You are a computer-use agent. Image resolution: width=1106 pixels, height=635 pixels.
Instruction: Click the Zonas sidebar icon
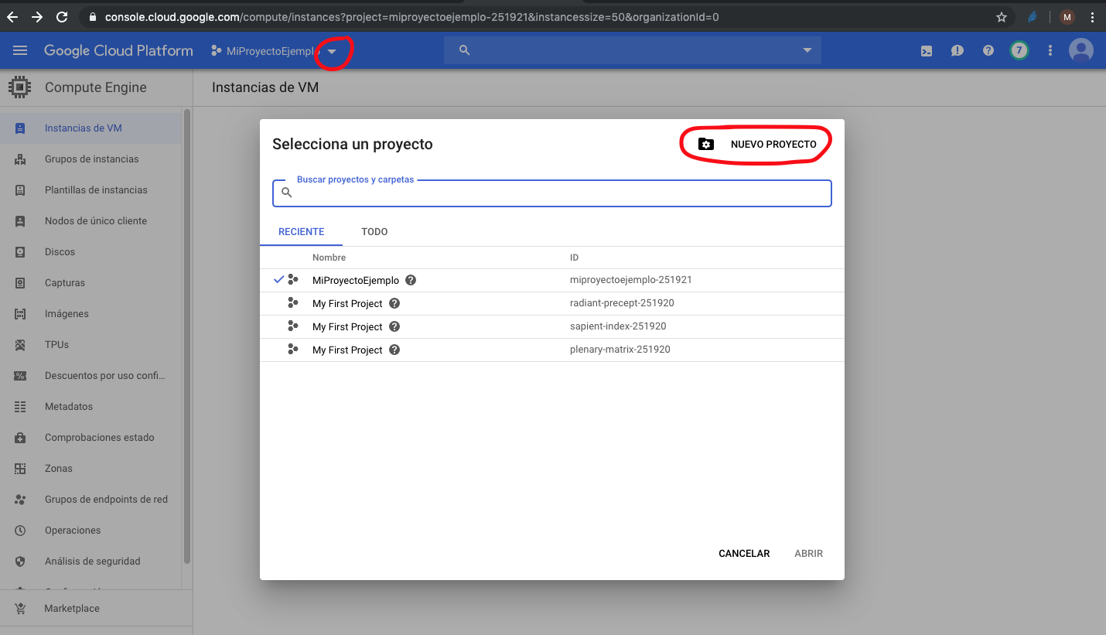[x=20, y=469]
